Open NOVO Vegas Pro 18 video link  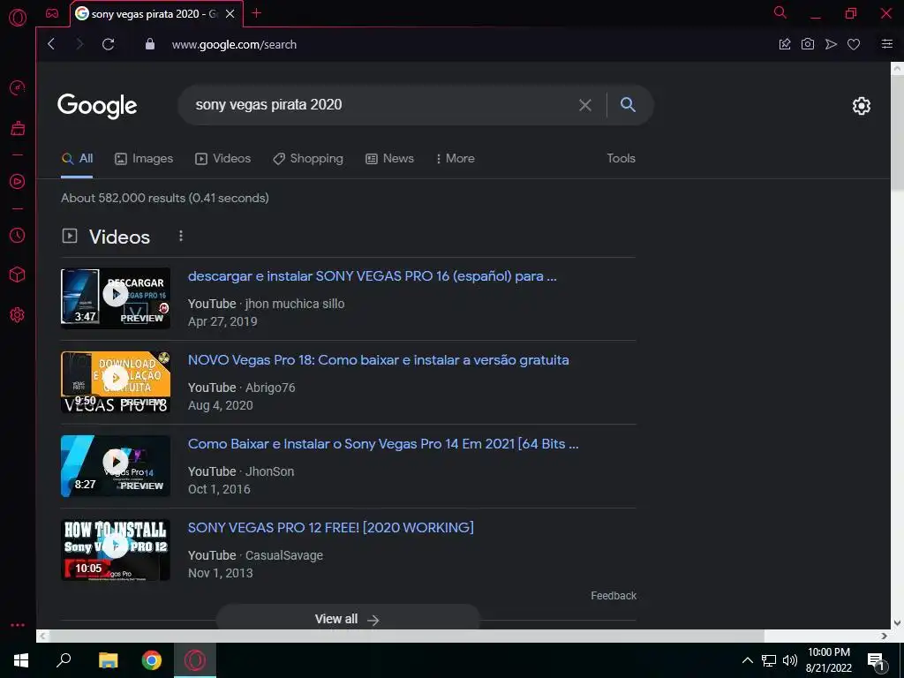click(378, 360)
